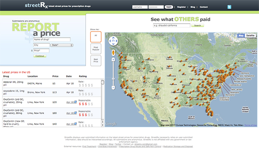Click the price list scrollbar thumb
Image resolution: width=259 pixels, height=151 pixels.
click(103, 82)
